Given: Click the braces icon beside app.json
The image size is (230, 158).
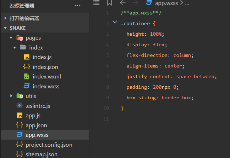Looking at the screenshot, I should click(20, 125).
